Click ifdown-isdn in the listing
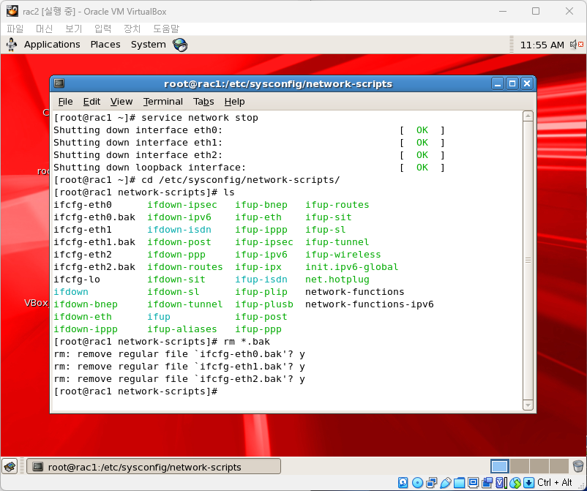Image resolution: width=587 pixels, height=491 pixels. click(179, 230)
